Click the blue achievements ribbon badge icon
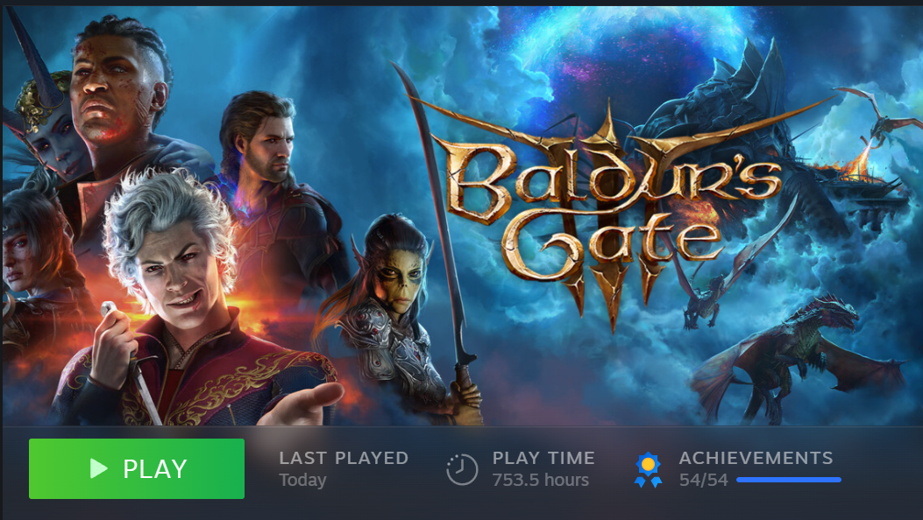 648,469
